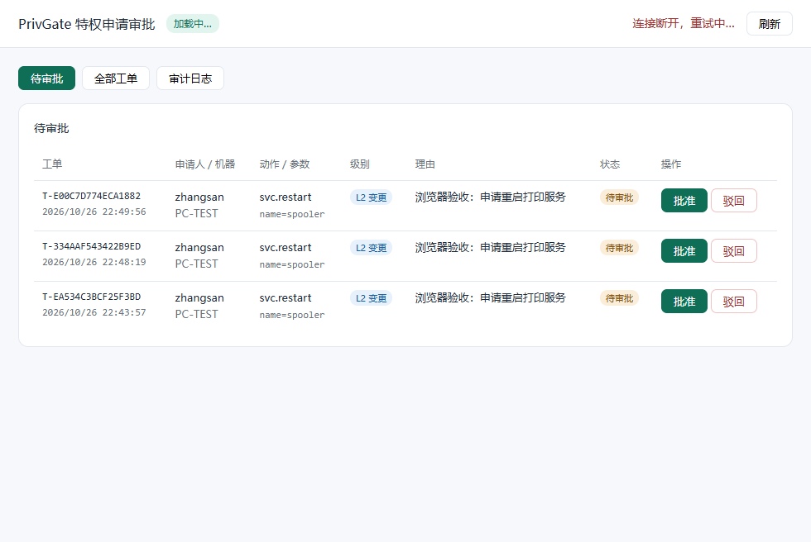This screenshot has height=542, width=811.
Task: Click 待审批 status pill of T-EA534C3BCF25F3BD
Action: tap(619, 297)
